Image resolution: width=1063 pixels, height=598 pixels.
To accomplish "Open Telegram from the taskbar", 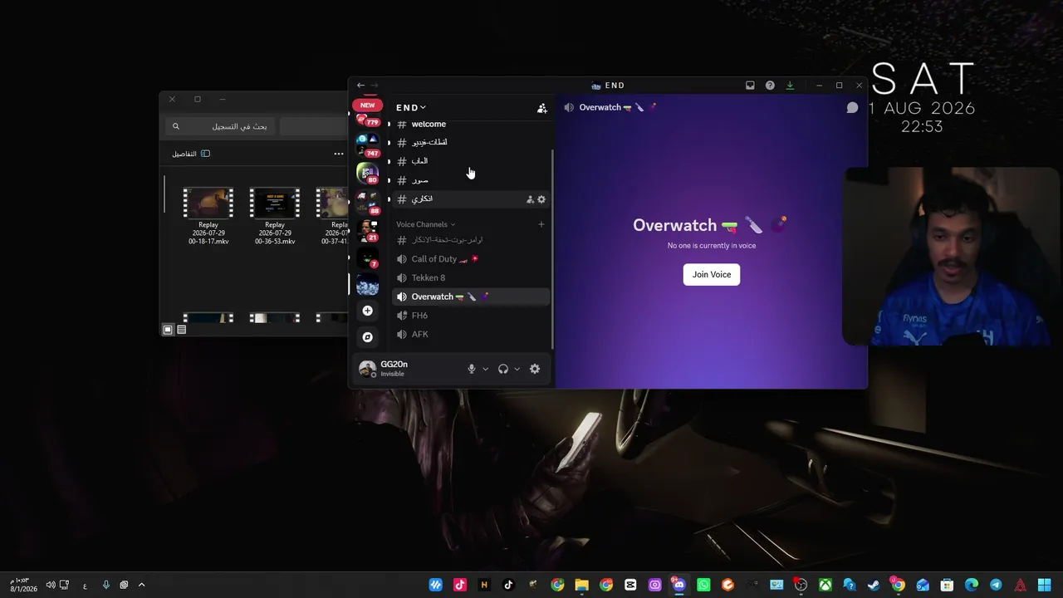I will point(996,585).
